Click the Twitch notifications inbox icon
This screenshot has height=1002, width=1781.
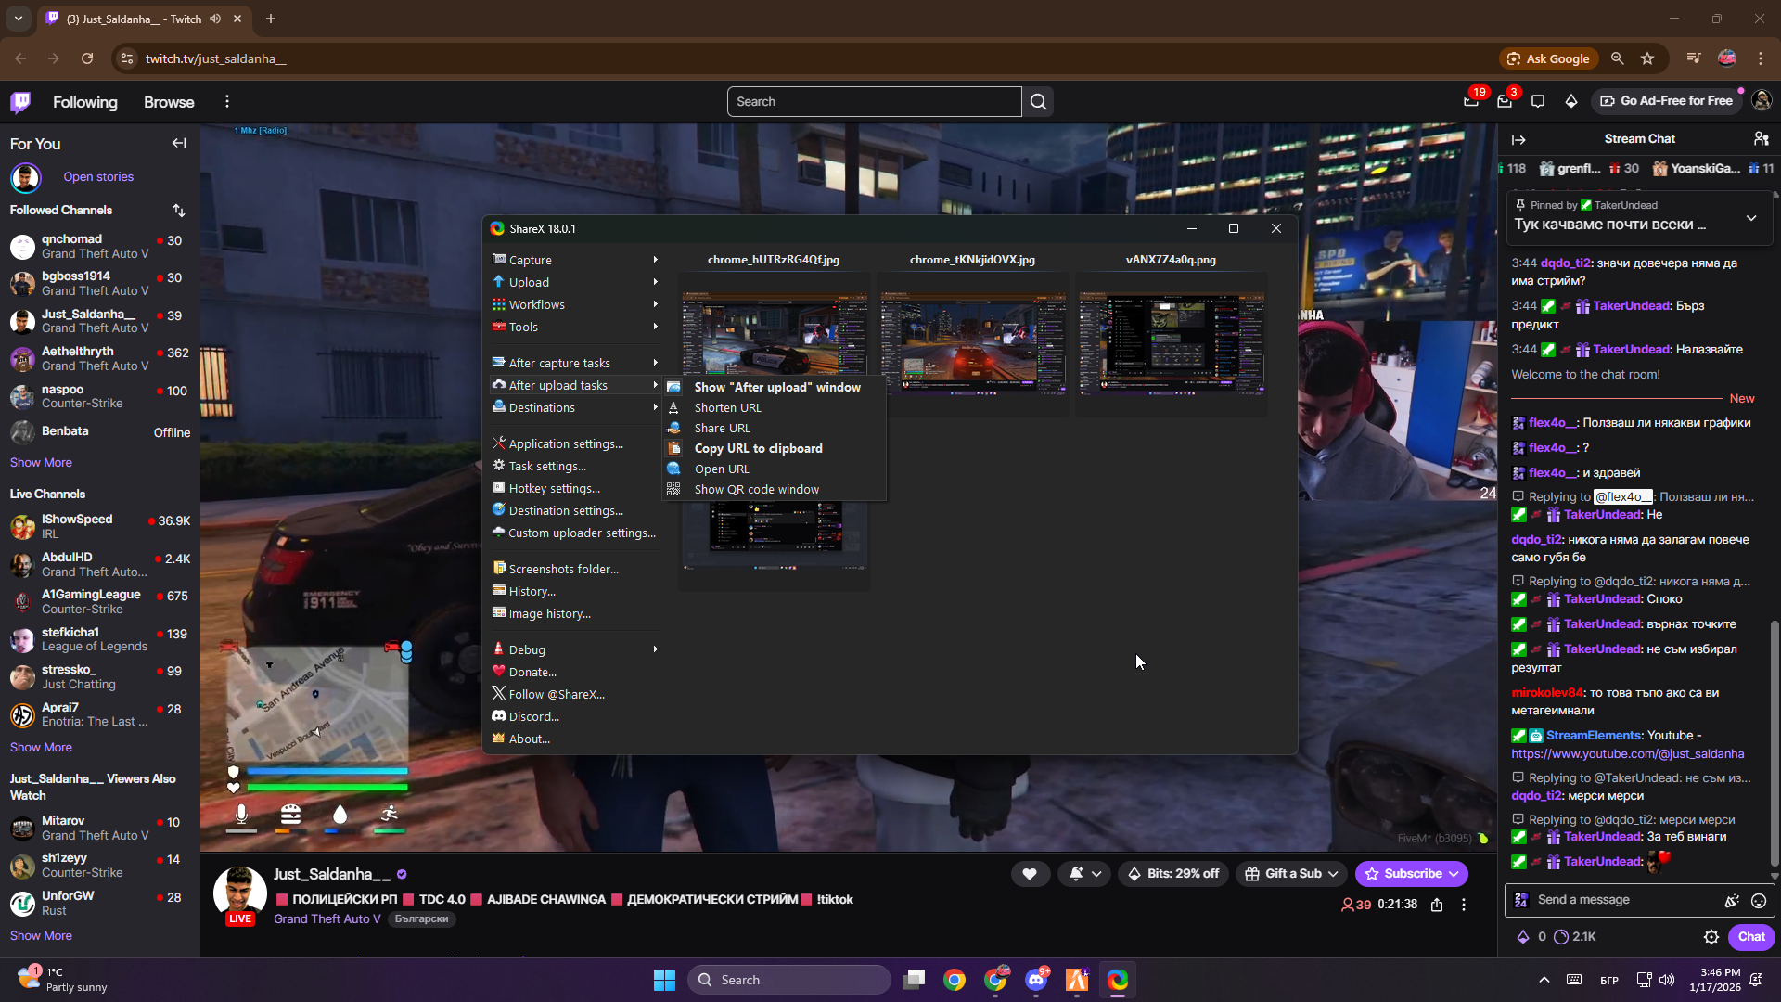pos(1504,101)
